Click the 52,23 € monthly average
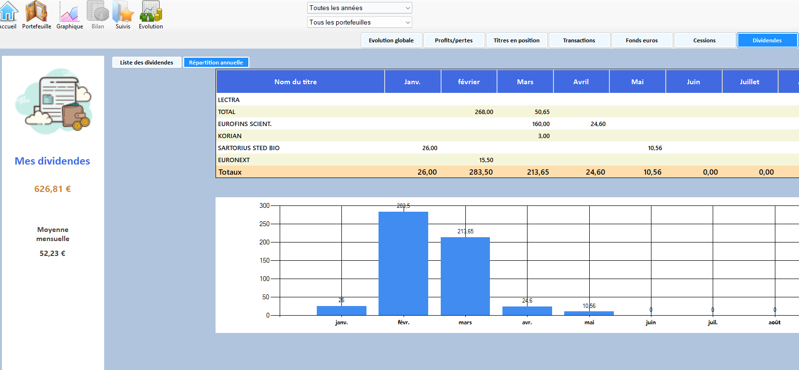 pos(53,254)
